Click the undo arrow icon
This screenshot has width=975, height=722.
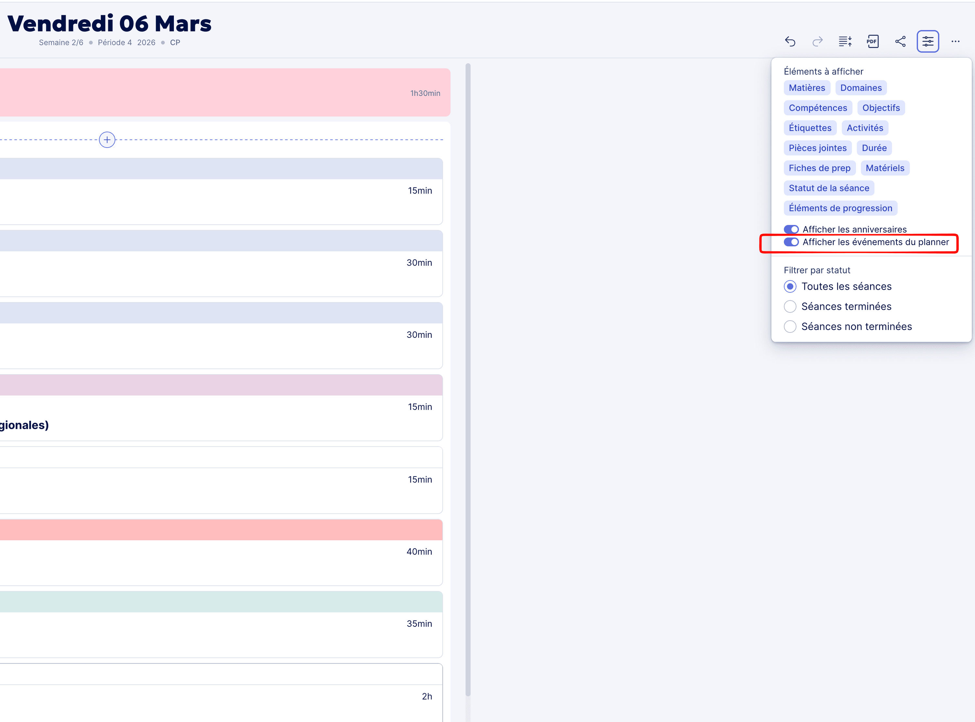(790, 42)
